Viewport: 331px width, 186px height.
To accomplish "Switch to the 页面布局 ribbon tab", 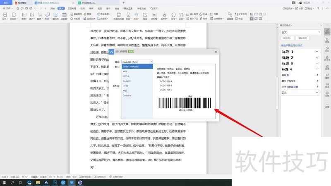I will pyautogui.click(x=72, y=8).
